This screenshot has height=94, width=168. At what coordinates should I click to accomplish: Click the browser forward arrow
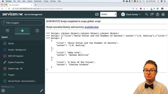click(x=6, y=9)
